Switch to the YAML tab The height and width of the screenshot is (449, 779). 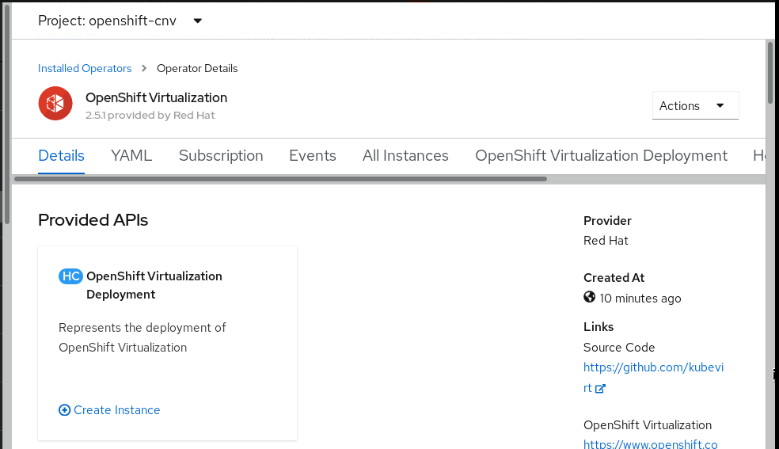131,156
